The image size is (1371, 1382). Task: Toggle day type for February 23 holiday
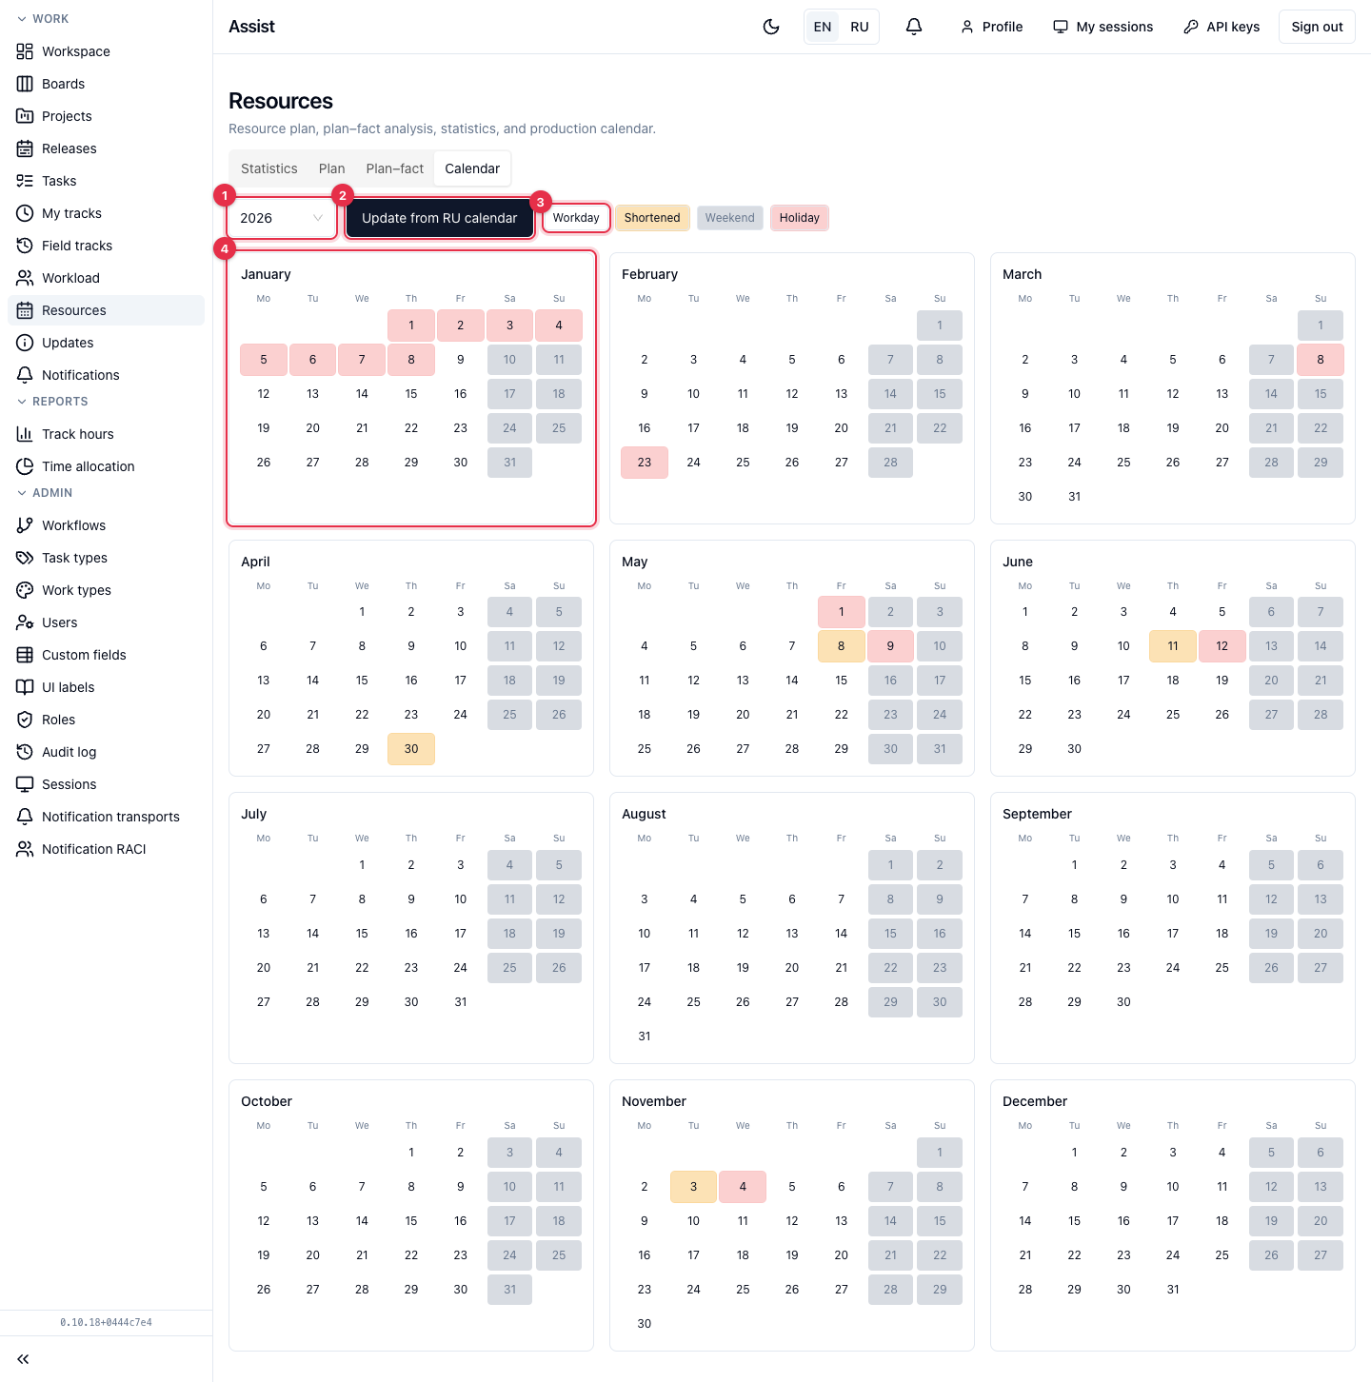coord(645,463)
